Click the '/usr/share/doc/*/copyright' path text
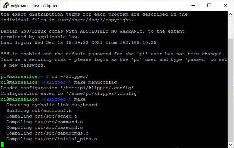This screenshot has height=148, width=234. [x=94, y=20]
